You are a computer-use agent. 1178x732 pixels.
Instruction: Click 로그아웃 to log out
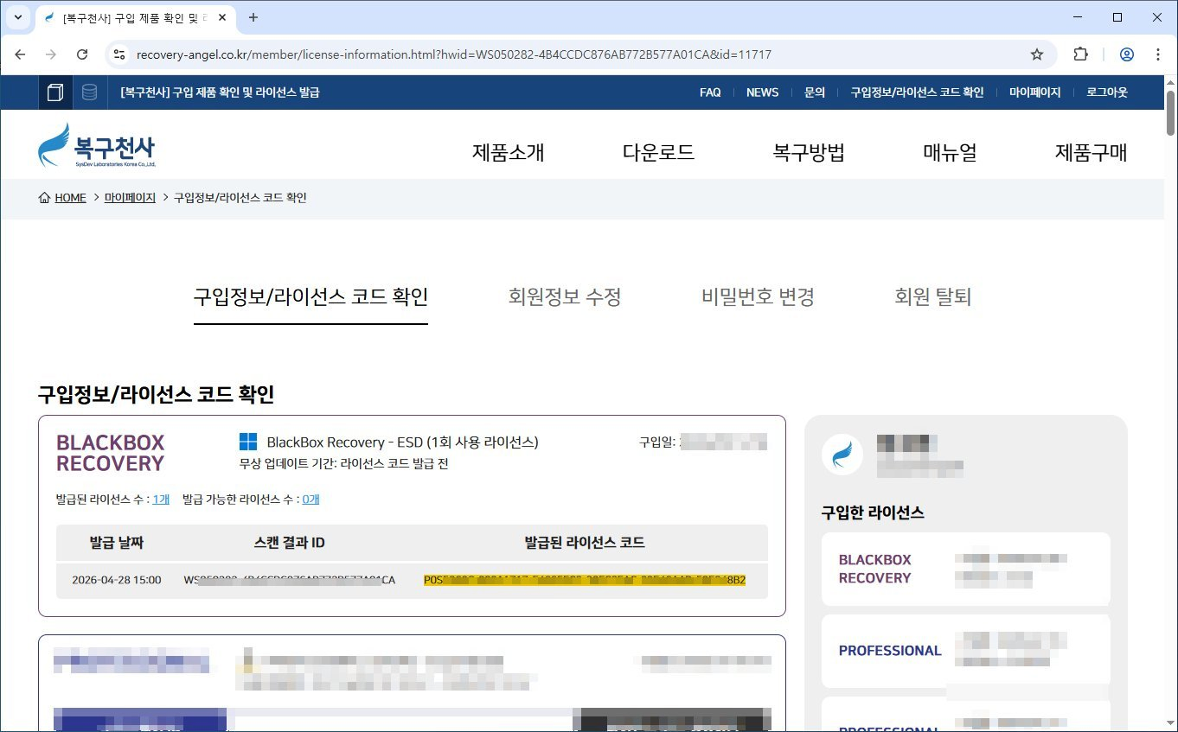[x=1107, y=92]
